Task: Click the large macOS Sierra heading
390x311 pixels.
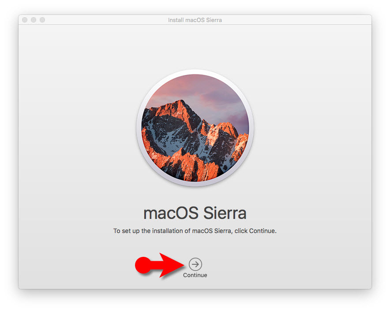Action: pyautogui.click(x=195, y=213)
